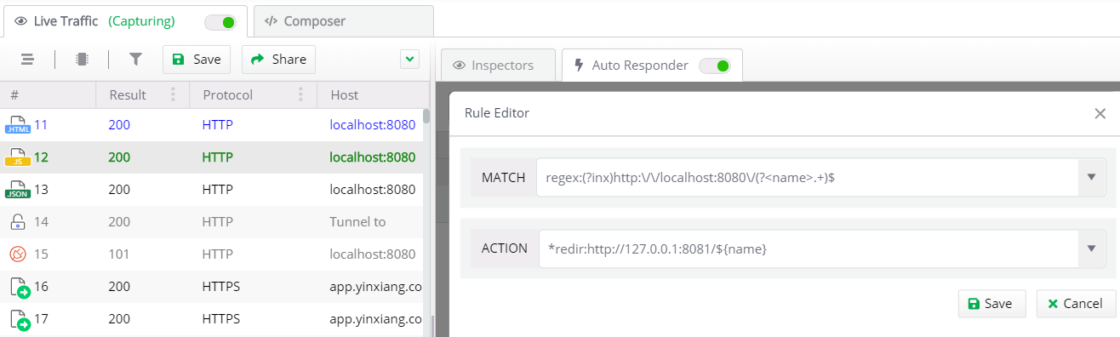This screenshot has width=1120, height=337.
Task: Click HTTPS protocol in row 16
Action: (x=221, y=287)
